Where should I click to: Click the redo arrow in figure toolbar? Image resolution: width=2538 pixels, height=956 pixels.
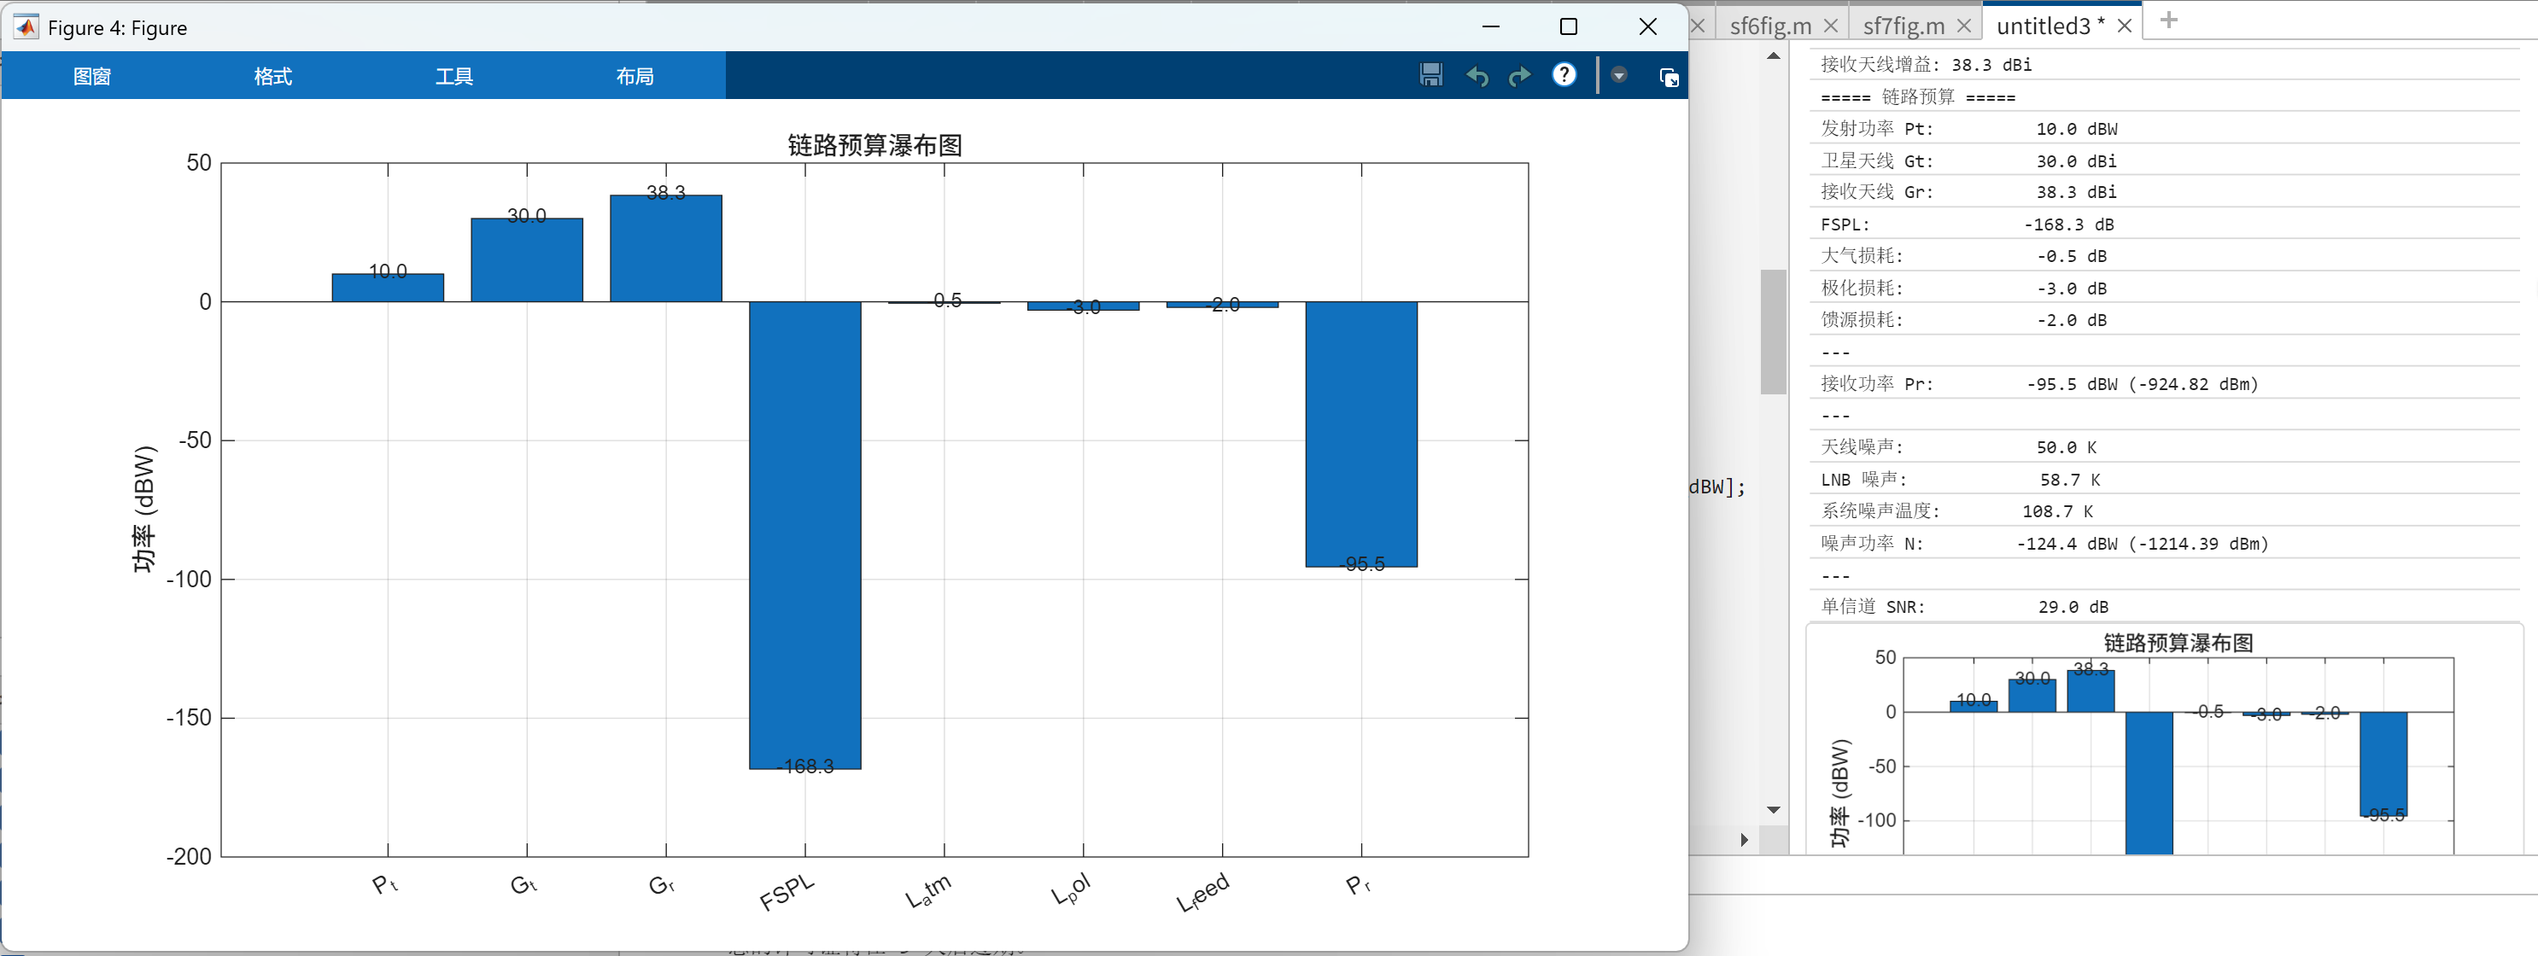pos(1519,76)
